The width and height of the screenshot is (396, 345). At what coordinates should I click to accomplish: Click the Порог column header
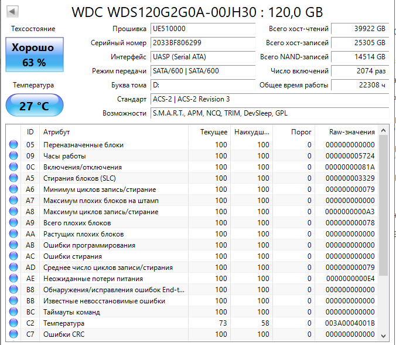293,132
